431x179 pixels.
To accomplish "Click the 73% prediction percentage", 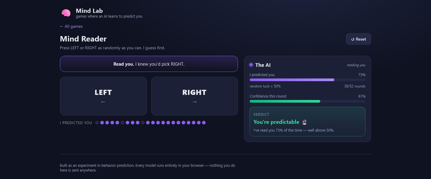I will tap(362, 75).
